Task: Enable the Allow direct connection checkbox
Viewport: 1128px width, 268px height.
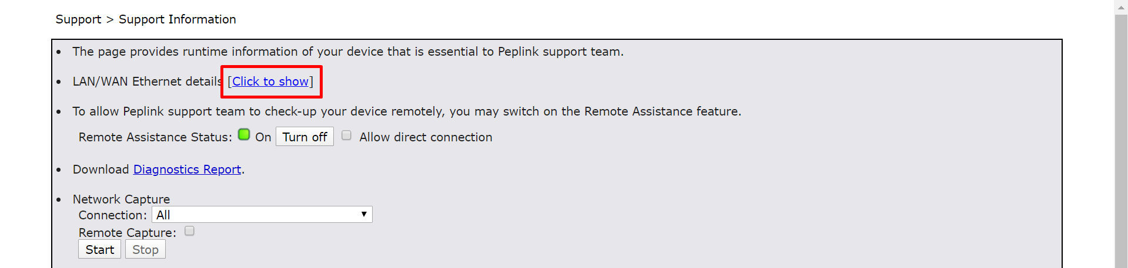Action: point(347,135)
